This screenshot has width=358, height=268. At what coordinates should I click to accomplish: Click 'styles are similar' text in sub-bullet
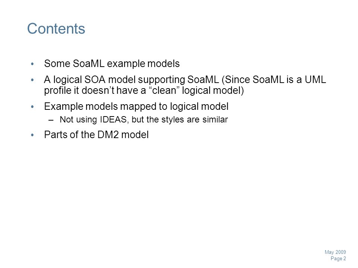pyautogui.click(x=195, y=119)
